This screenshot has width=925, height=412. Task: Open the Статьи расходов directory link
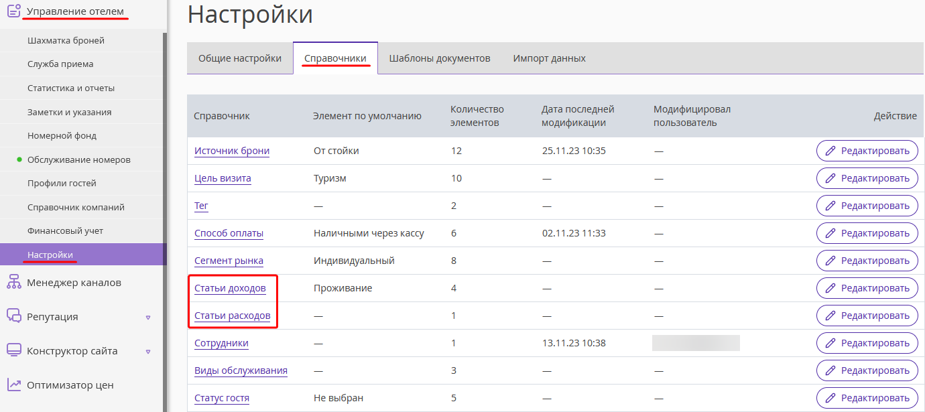[233, 316]
